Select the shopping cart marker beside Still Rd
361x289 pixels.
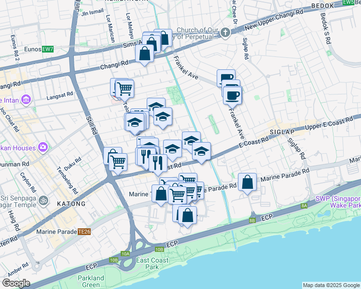(117, 161)
